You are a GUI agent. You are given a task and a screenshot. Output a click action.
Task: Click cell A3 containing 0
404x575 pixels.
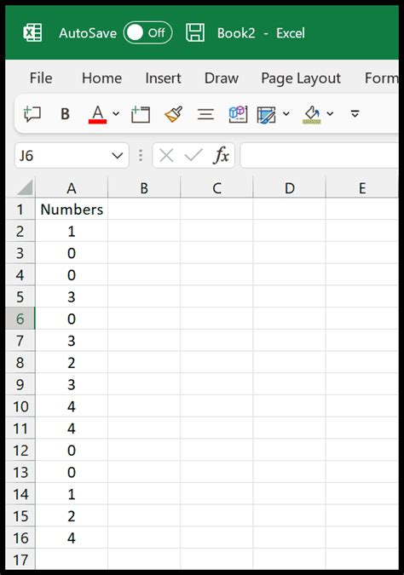click(72, 253)
